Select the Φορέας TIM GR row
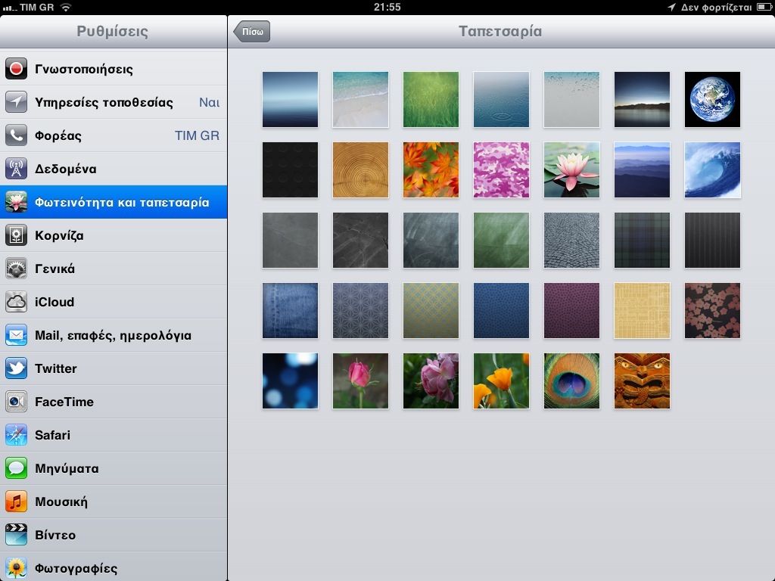 pyautogui.click(x=114, y=135)
